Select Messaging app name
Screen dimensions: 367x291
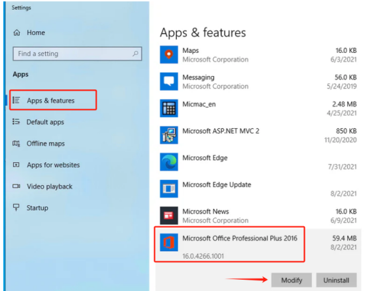(x=198, y=77)
